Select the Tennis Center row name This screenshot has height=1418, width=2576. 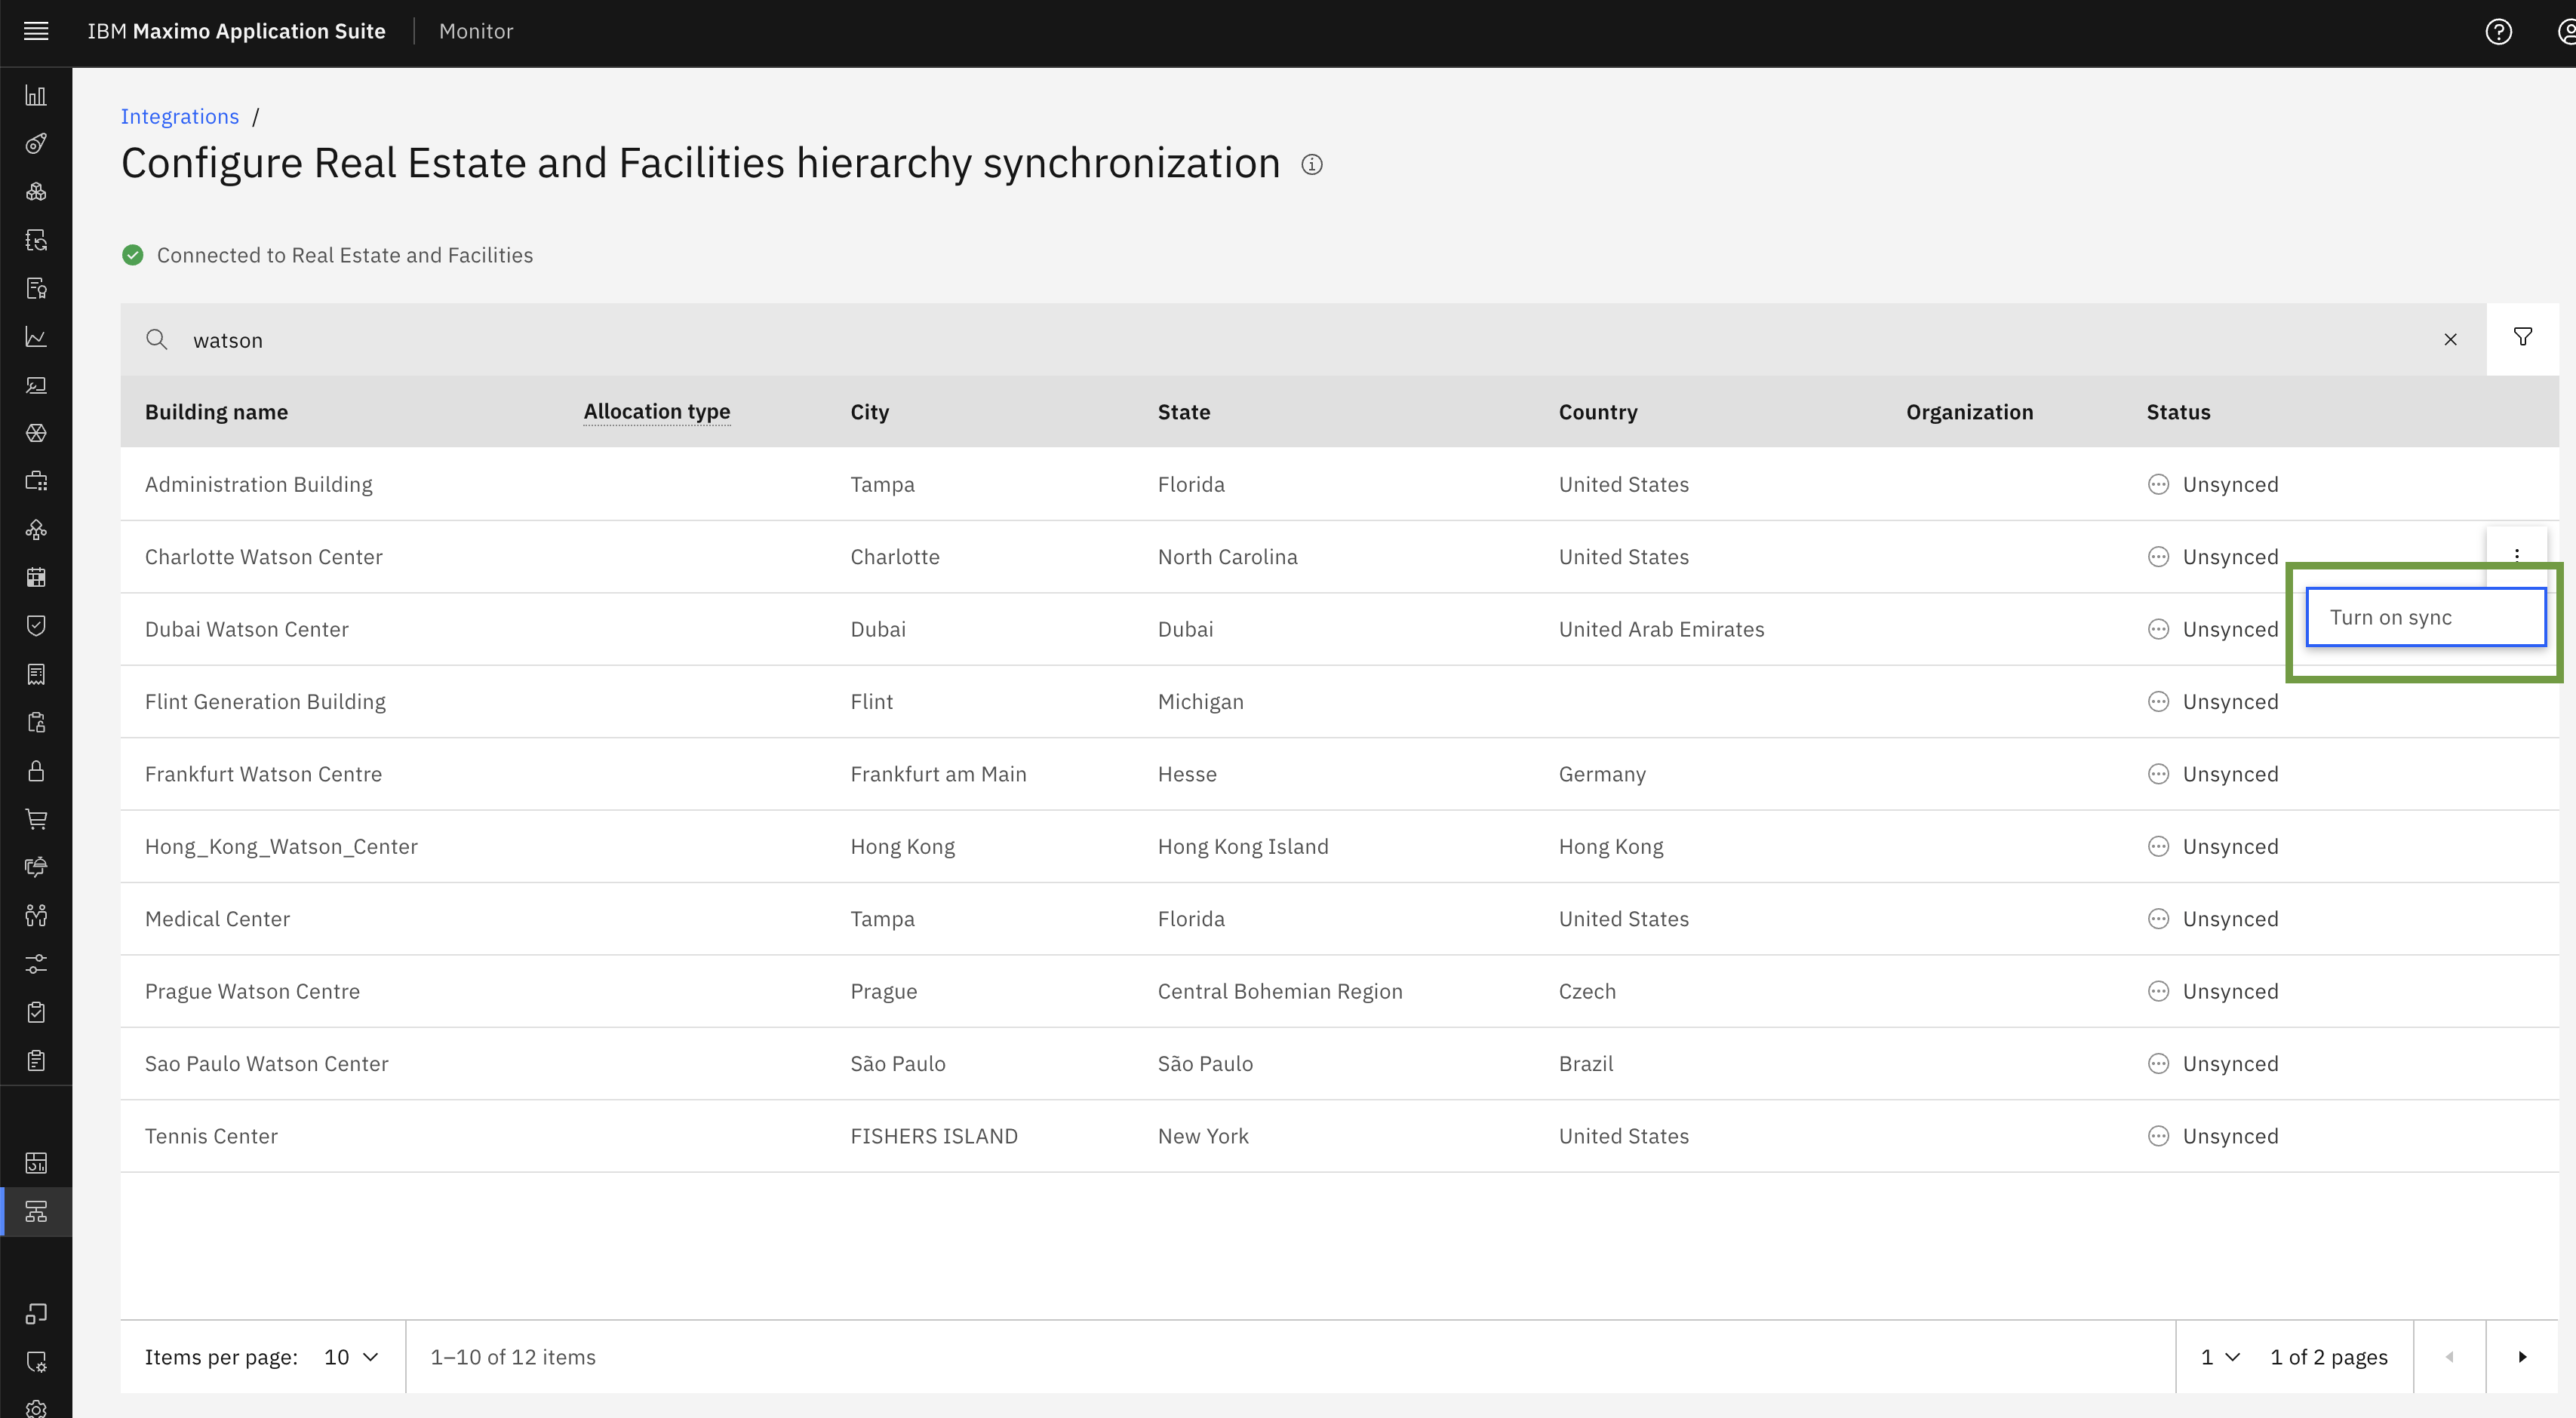(x=211, y=1136)
